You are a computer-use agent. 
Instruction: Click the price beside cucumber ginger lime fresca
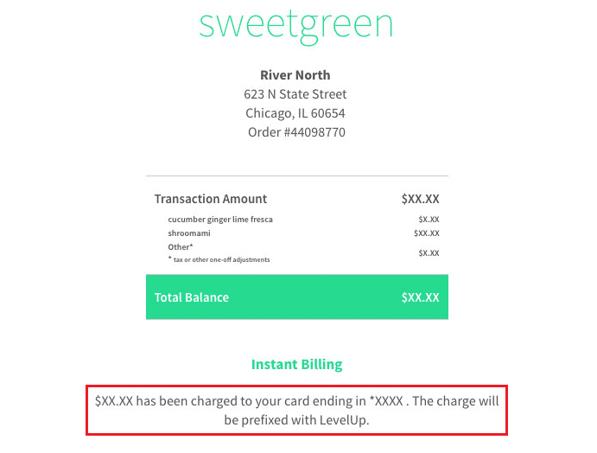coord(429,220)
